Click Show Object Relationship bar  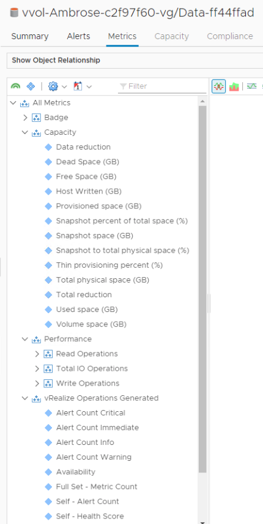click(135, 61)
